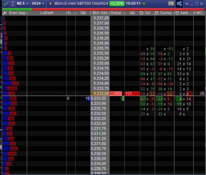Select the 5.233,25 bid price cell
This screenshot has width=206, height=175.
pyautogui.click(x=100, y=98)
